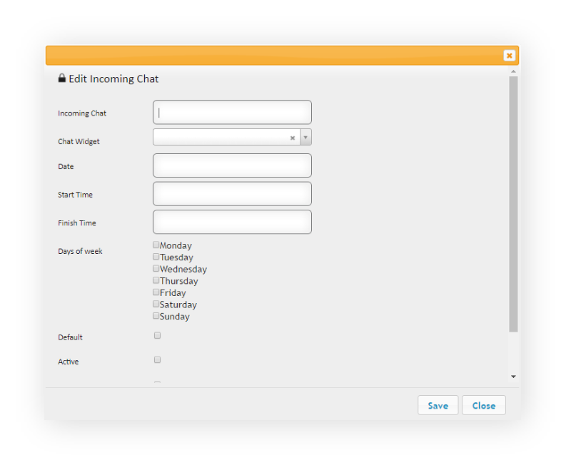Select the Start Time input field
This screenshot has width=571, height=470.
pyautogui.click(x=232, y=194)
